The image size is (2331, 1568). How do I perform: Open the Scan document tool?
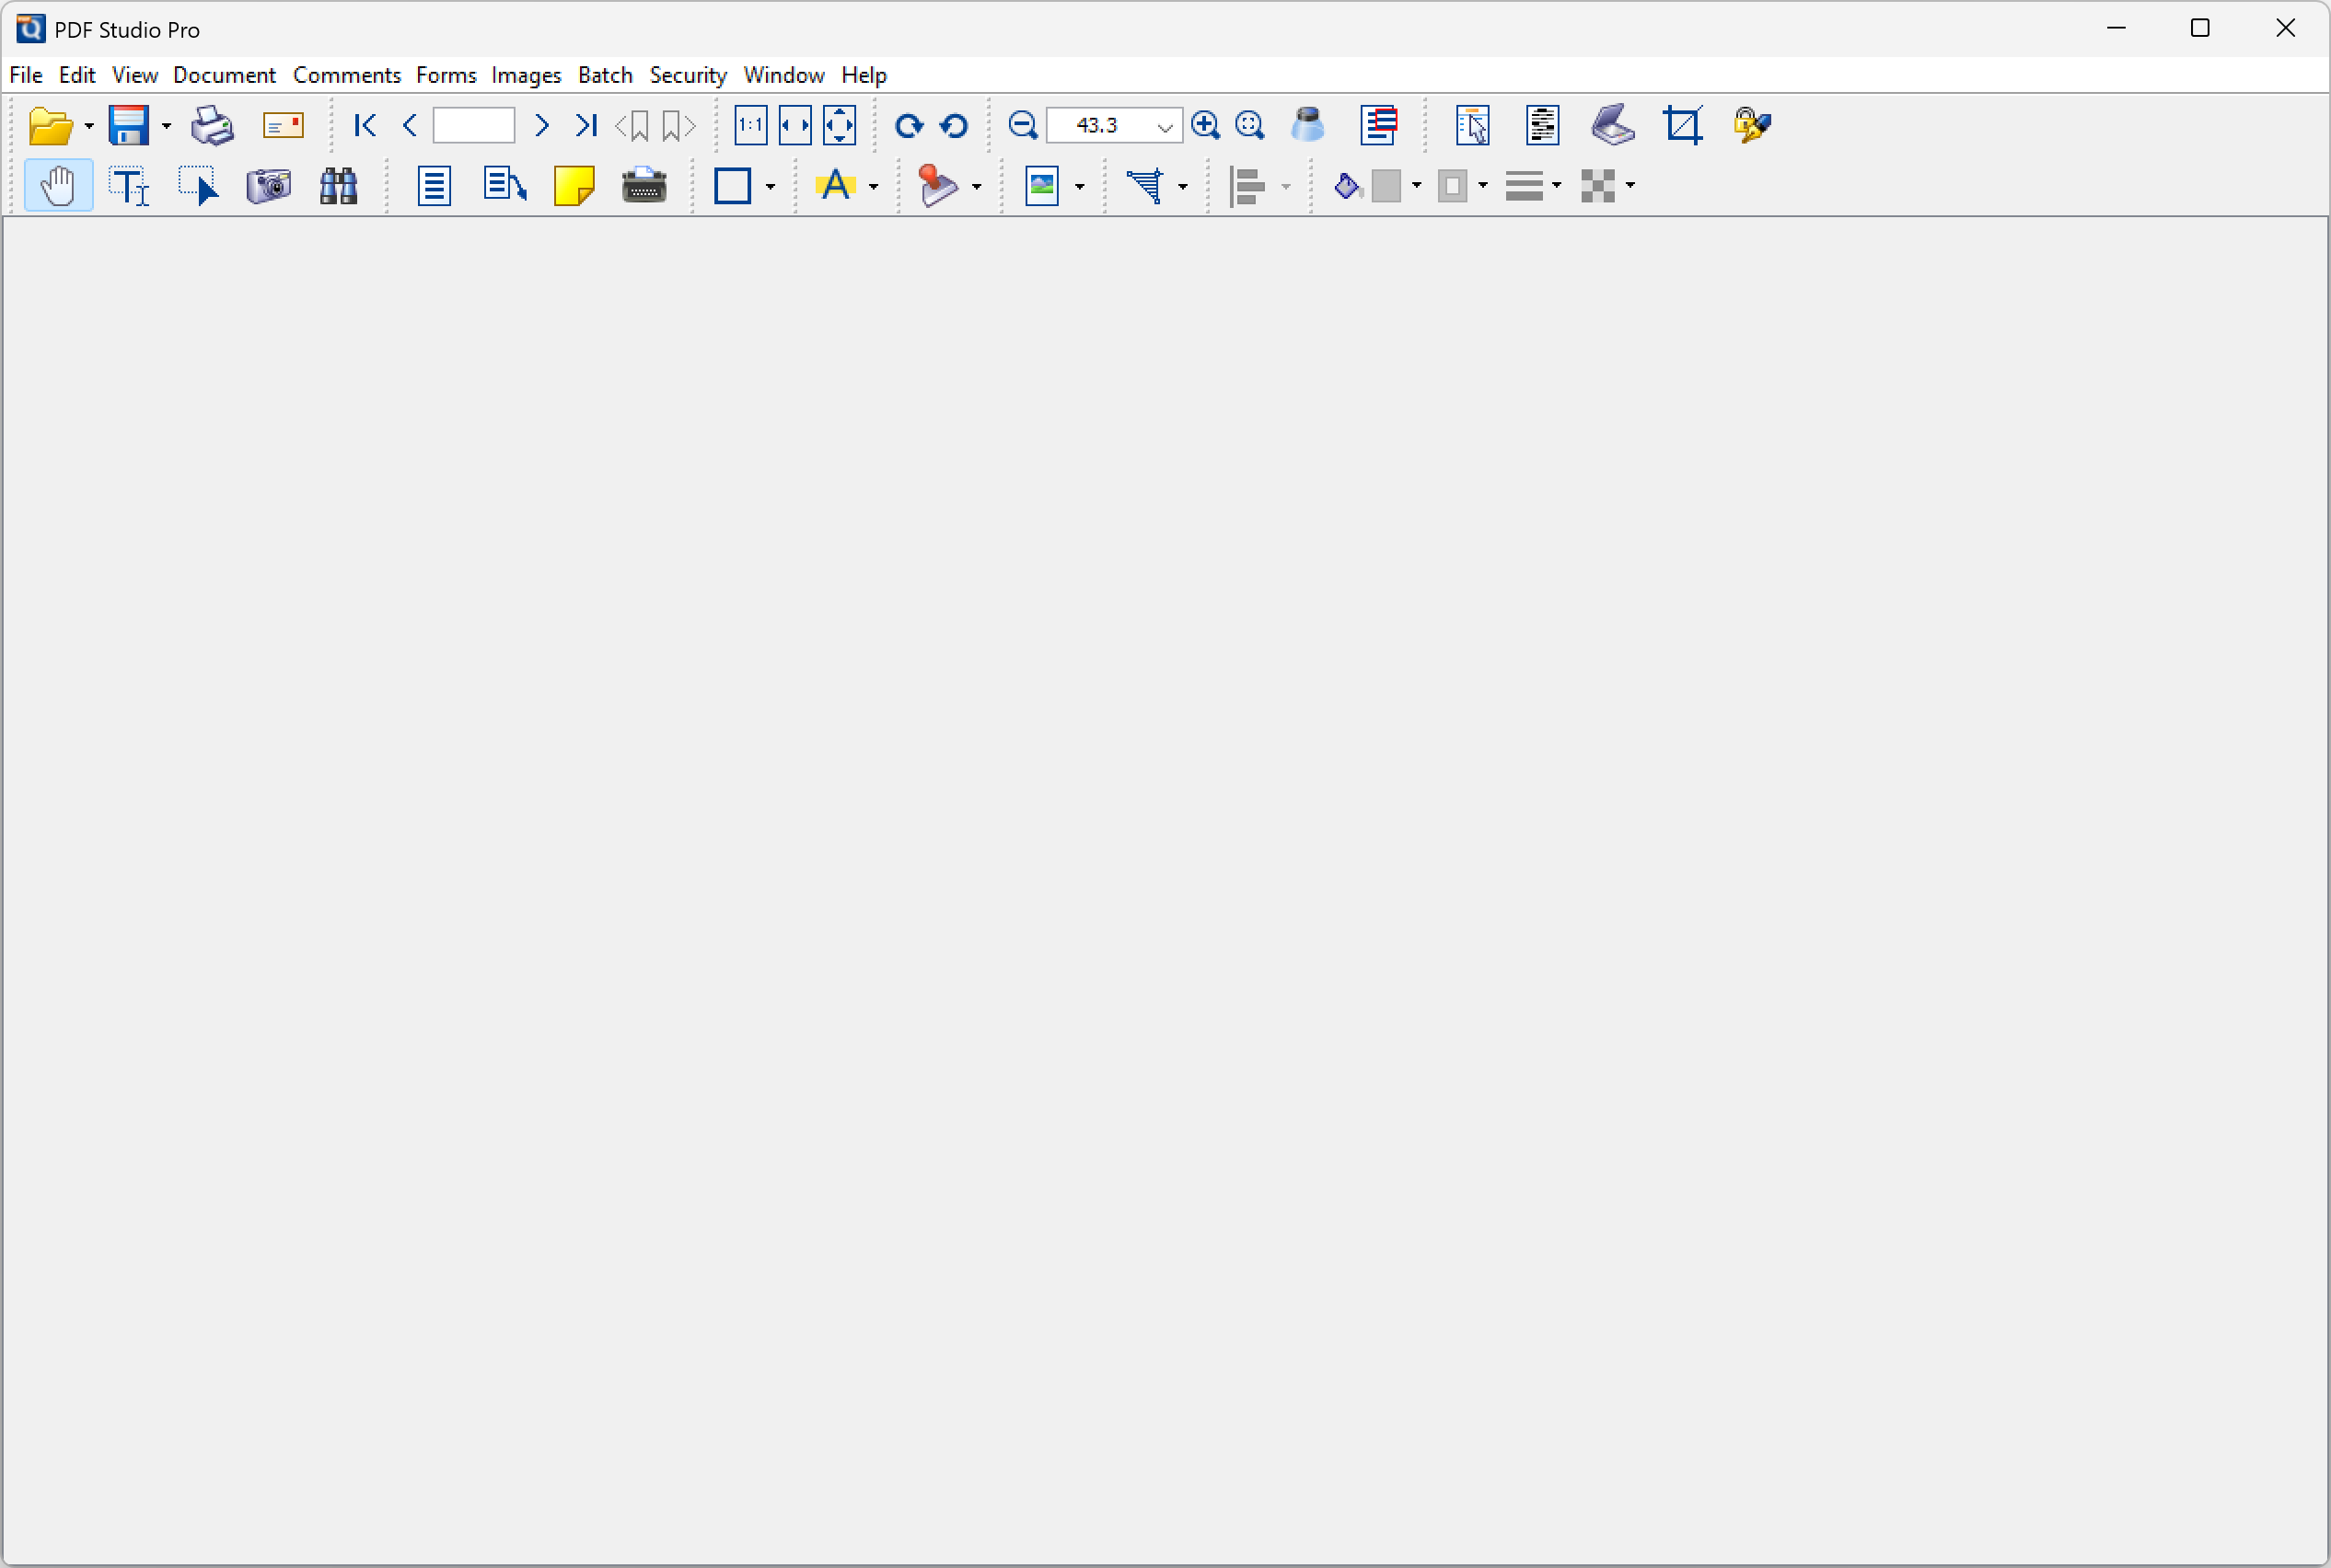[x=1612, y=125]
